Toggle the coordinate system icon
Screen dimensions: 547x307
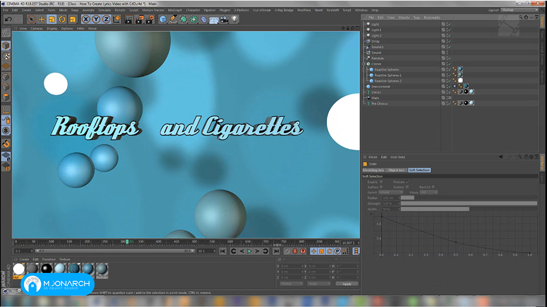tap(117, 19)
